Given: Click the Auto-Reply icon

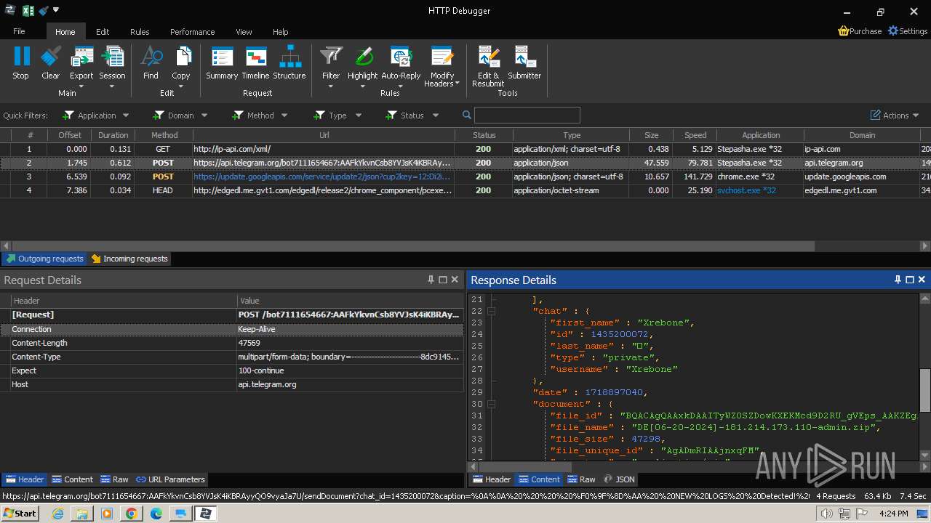Looking at the screenshot, I should (401, 57).
